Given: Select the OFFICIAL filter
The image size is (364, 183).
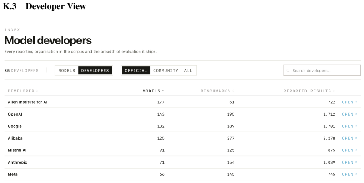Looking at the screenshot, I should (x=136, y=70).
